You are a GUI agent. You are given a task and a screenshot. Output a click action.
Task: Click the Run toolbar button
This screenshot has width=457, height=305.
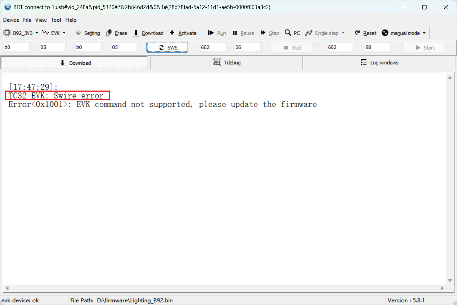(217, 33)
